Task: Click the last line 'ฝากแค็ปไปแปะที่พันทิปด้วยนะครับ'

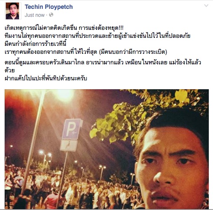Action: tap(46, 78)
